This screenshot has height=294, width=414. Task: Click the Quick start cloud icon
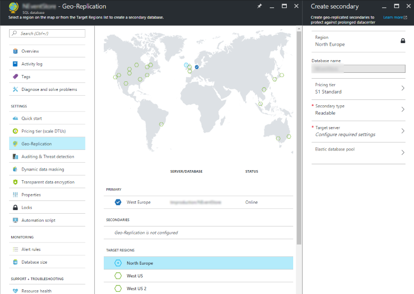[x=15, y=119]
